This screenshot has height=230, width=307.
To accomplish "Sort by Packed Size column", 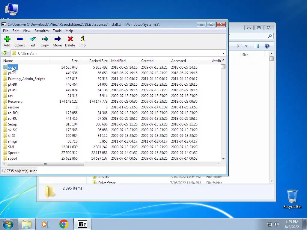I will (x=94, y=60).
